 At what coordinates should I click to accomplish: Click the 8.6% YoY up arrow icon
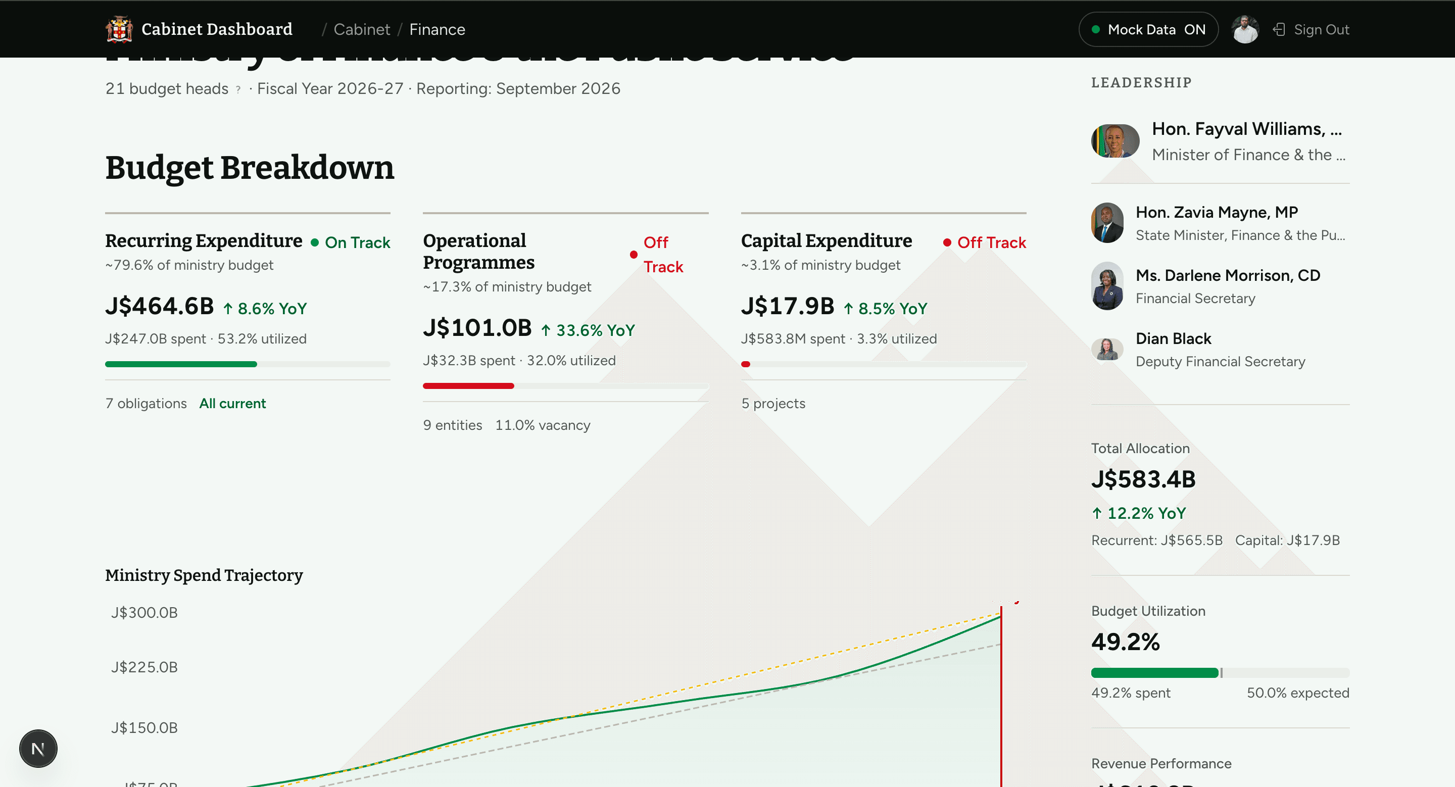point(228,309)
